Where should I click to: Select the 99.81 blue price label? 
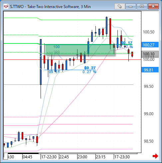click(x=150, y=70)
